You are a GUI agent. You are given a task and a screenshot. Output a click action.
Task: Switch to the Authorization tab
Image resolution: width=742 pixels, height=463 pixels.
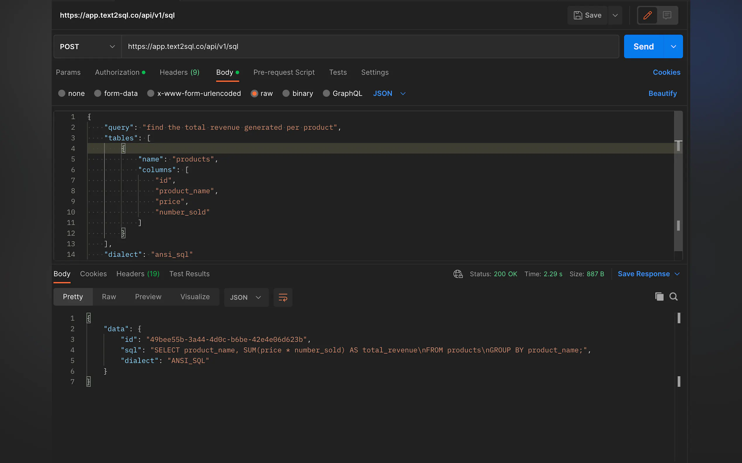[x=117, y=72]
